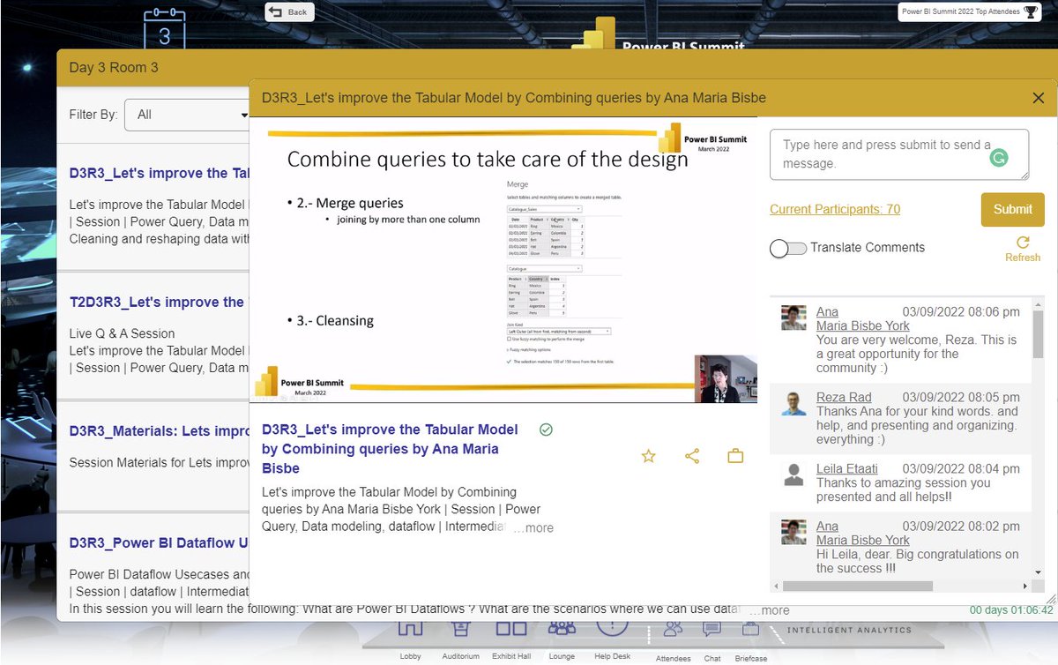Open the Filter By dropdown set to All

(x=187, y=115)
